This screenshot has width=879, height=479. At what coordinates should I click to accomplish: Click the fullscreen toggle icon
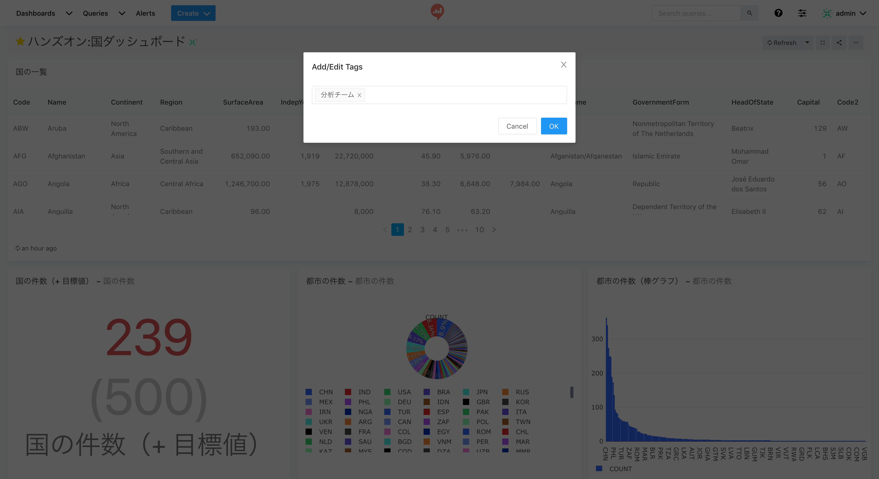[823, 43]
